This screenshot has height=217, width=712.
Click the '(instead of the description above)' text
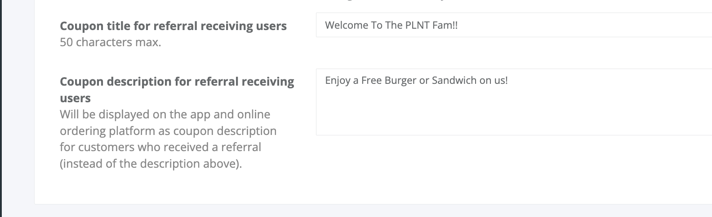pos(151,164)
